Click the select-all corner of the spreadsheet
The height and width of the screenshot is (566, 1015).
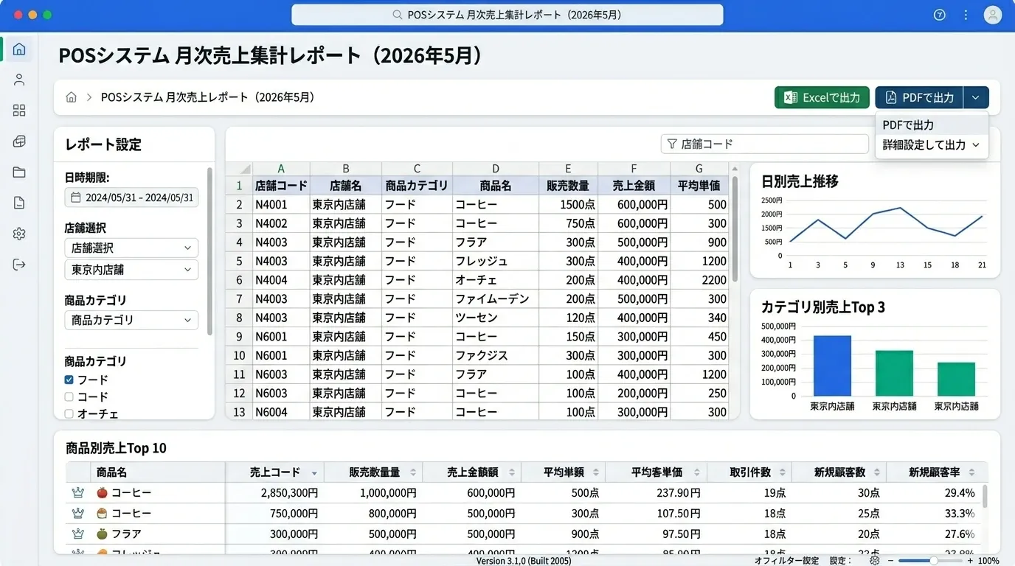(239, 169)
